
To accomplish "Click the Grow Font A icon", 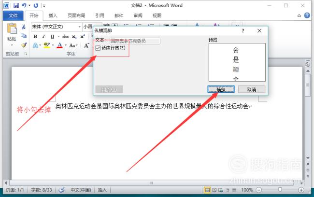I will tap(86, 46).
